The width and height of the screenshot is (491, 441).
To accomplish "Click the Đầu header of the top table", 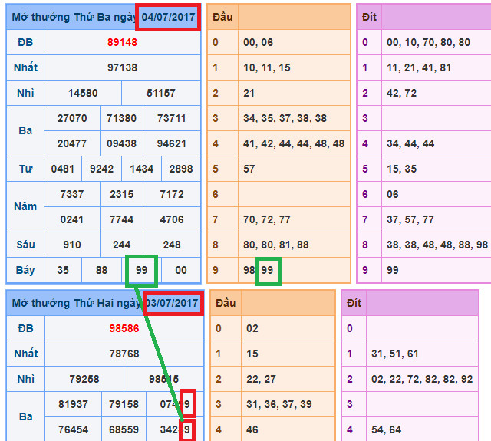I will pos(222,17).
